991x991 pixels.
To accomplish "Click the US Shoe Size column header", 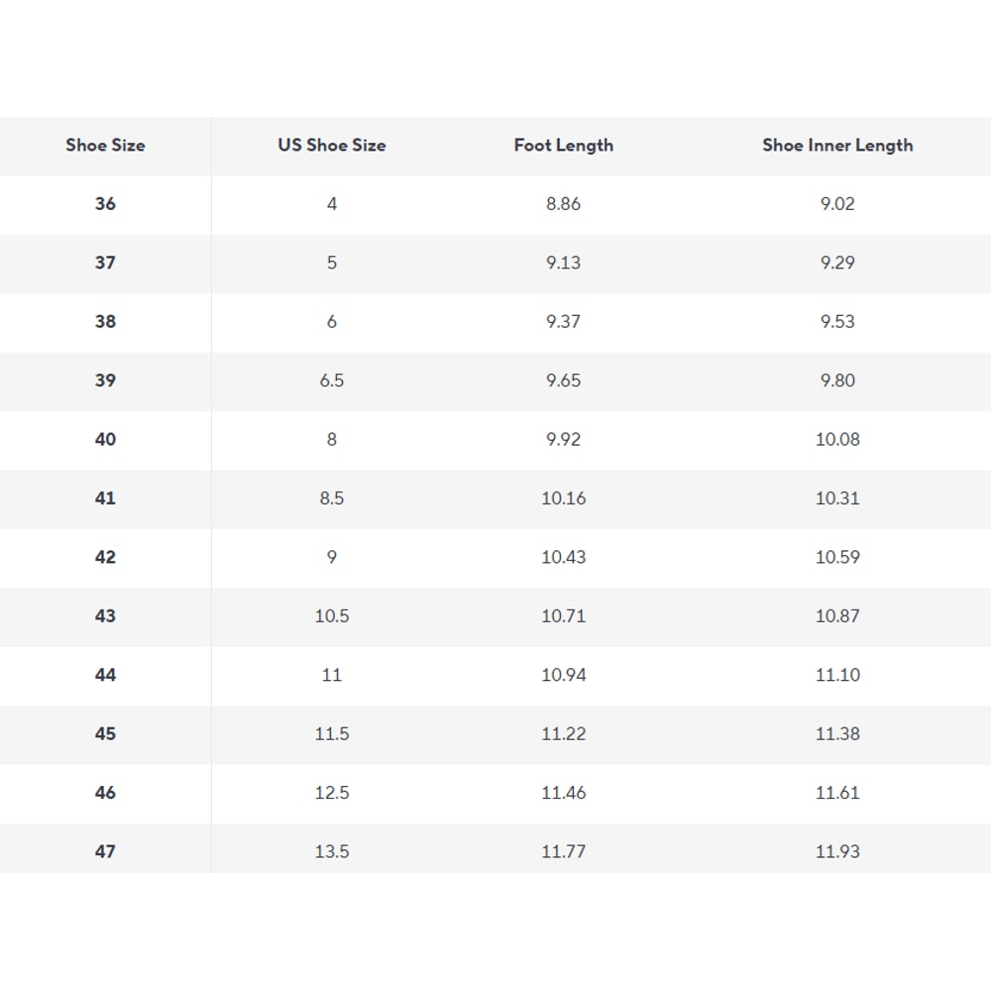I will click(x=331, y=146).
